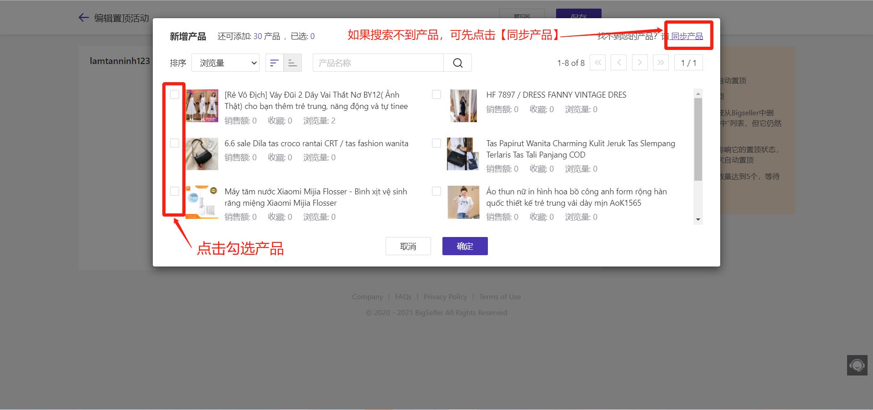873x410 pixels.
Task: Select descending sort order icon
Action: coord(274,63)
